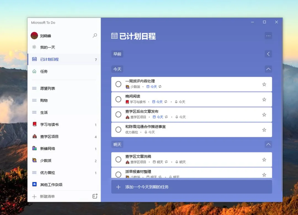This screenshot has height=215, width=298.
Task: Open the 查学区项目 list
Action: [64, 136]
